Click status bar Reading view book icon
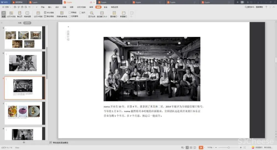Viewport: 277px width, 150px height. (x=195, y=148)
